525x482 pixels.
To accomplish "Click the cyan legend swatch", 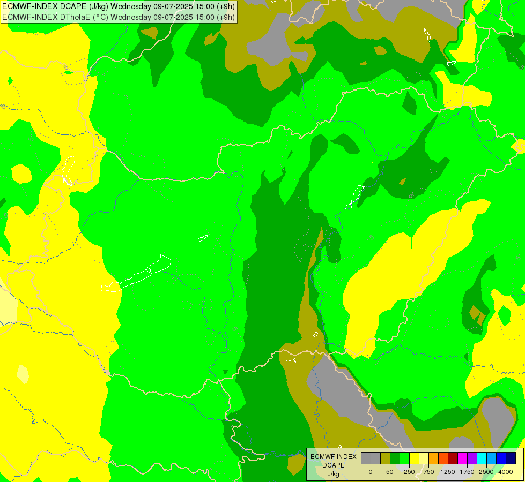I will point(482,458).
